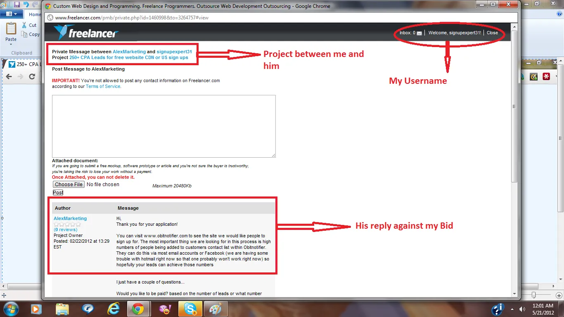The image size is (564, 317).
Task: Click the 'Project Owner' label
Action: click(68, 235)
